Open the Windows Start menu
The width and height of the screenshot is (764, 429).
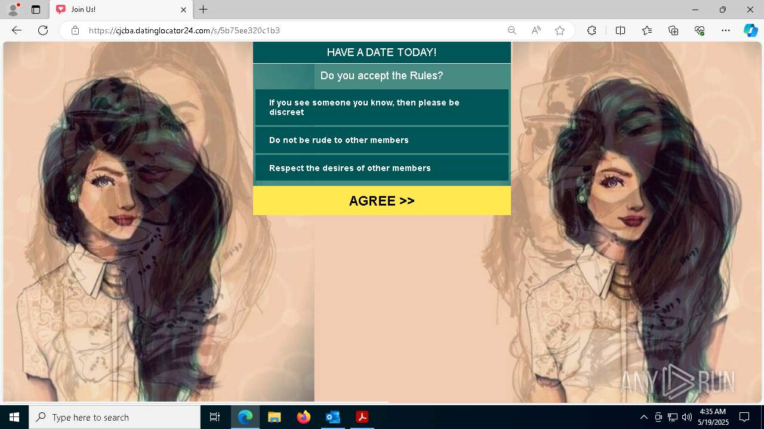pyautogui.click(x=14, y=417)
